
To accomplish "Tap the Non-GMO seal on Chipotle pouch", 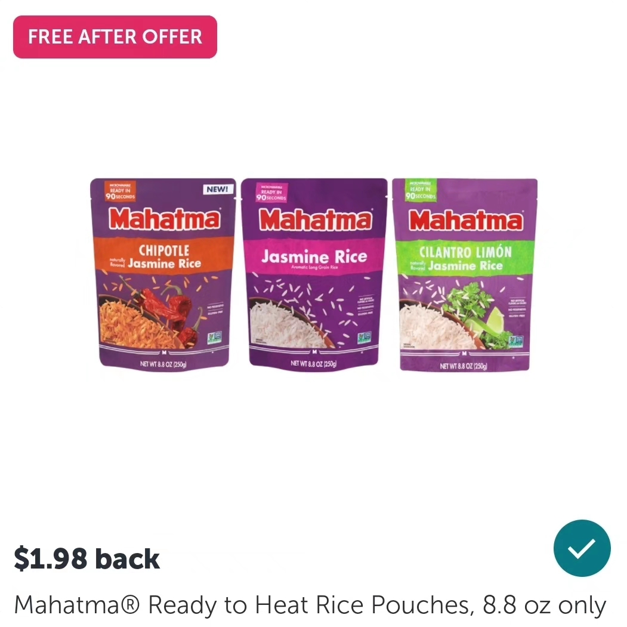I will pyautogui.click(x=214, y=338).
